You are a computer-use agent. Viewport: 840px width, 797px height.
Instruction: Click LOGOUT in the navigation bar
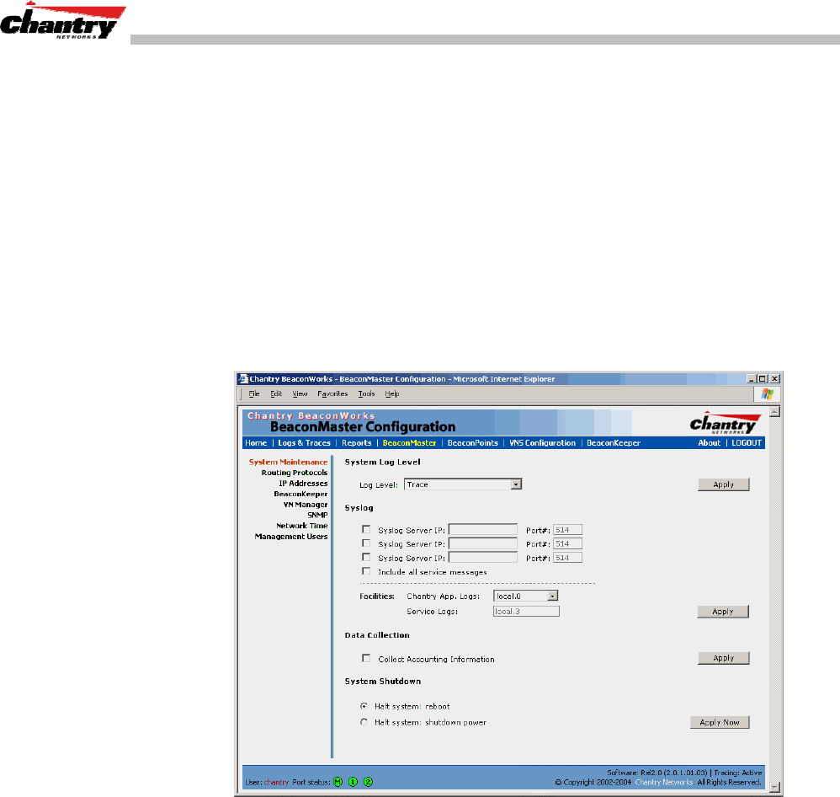(747, 443)
